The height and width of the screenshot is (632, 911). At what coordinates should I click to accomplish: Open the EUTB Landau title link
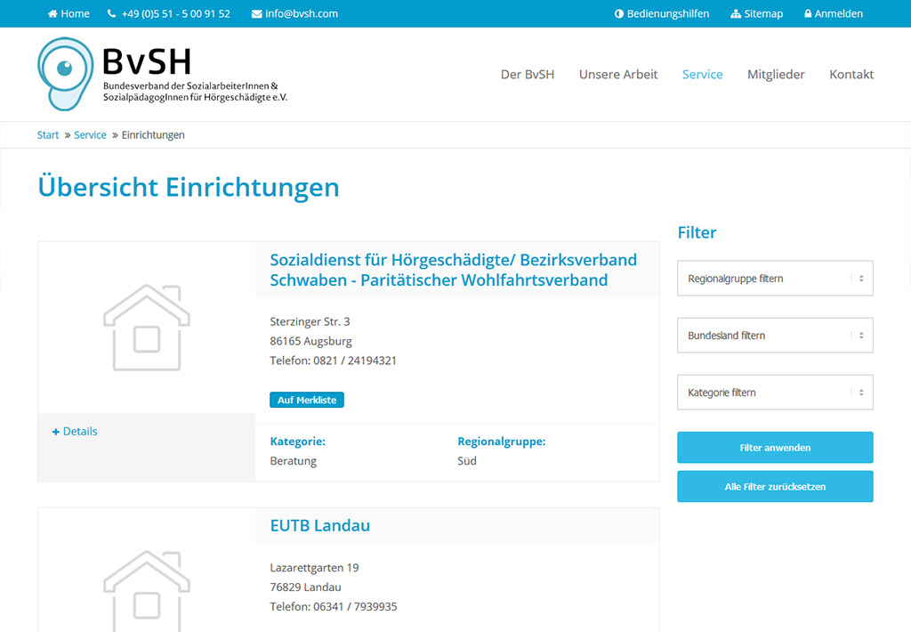[320, 525]
